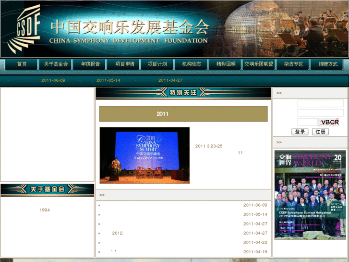Open the 首页 home menu item
The height and width of the screenshot is (262, 349).
21,64
